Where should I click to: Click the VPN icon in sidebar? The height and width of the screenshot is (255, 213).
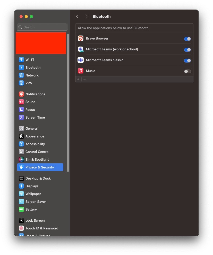[21, 83]
